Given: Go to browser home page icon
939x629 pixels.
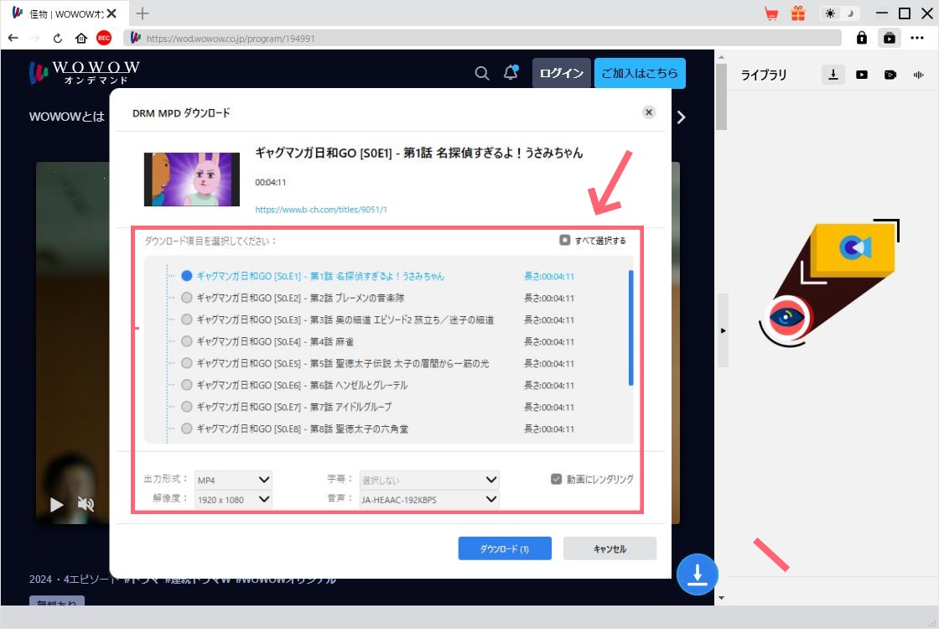Looking at the screenshot, I should (x=81, y=38).
